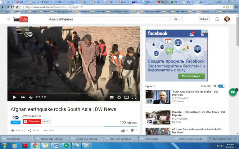This screenshot has width=239, height=149.
Task: Click the Ebola reporter video thumbnail
Action: 158,117
